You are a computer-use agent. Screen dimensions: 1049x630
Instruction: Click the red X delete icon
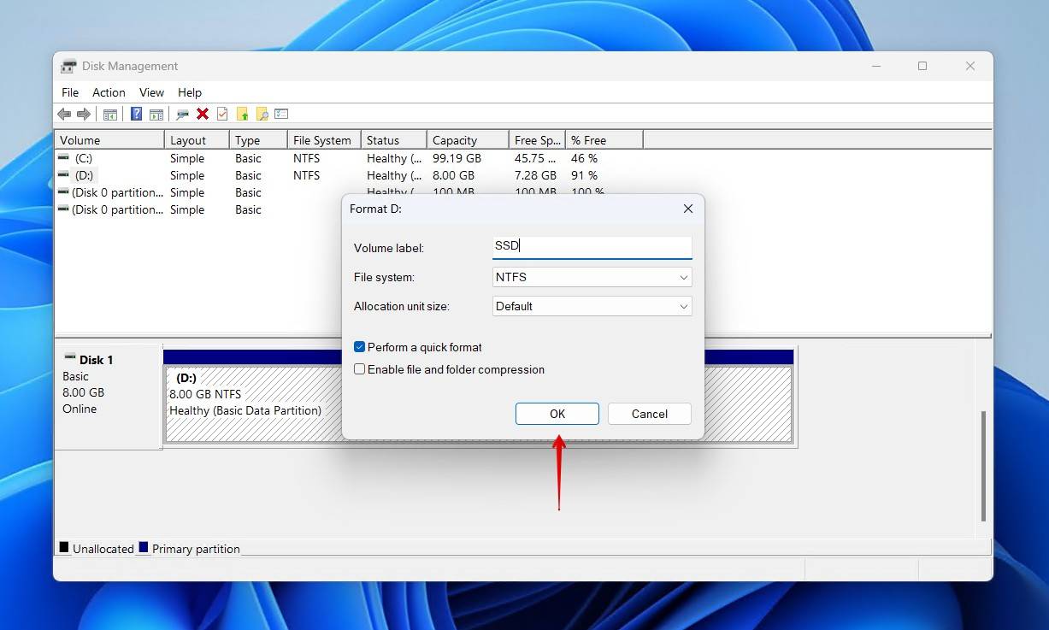coord(203,114)
